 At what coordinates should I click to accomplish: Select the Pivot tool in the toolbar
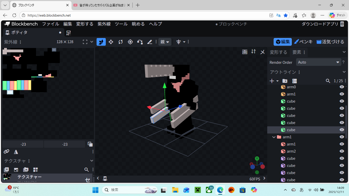click(130, 42)
